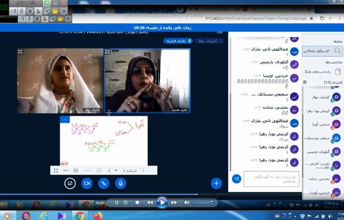Click the lock icon beside the URL
344x220 pixels.
[311, 18]
